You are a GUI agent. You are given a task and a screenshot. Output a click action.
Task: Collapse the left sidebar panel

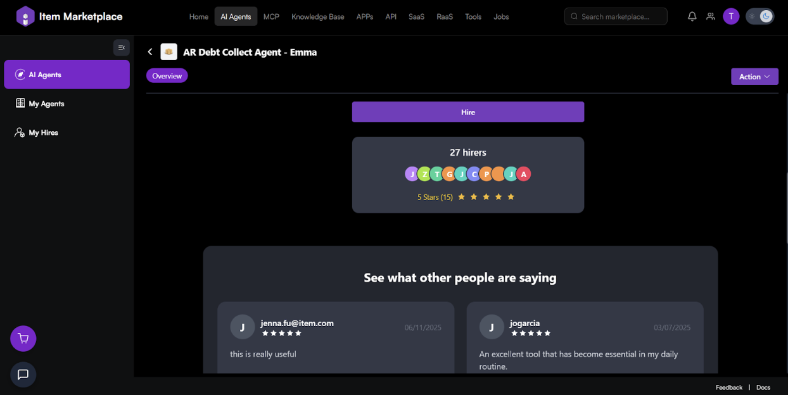click(x=122, y=47)
